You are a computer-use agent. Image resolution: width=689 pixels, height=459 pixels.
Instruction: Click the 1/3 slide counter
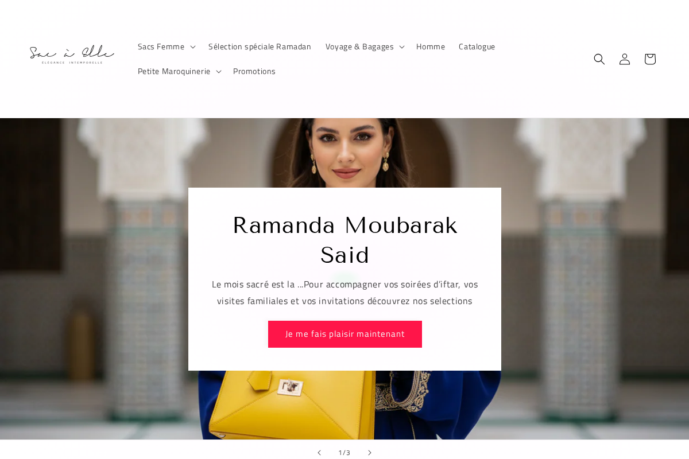(x=344, y=453)
